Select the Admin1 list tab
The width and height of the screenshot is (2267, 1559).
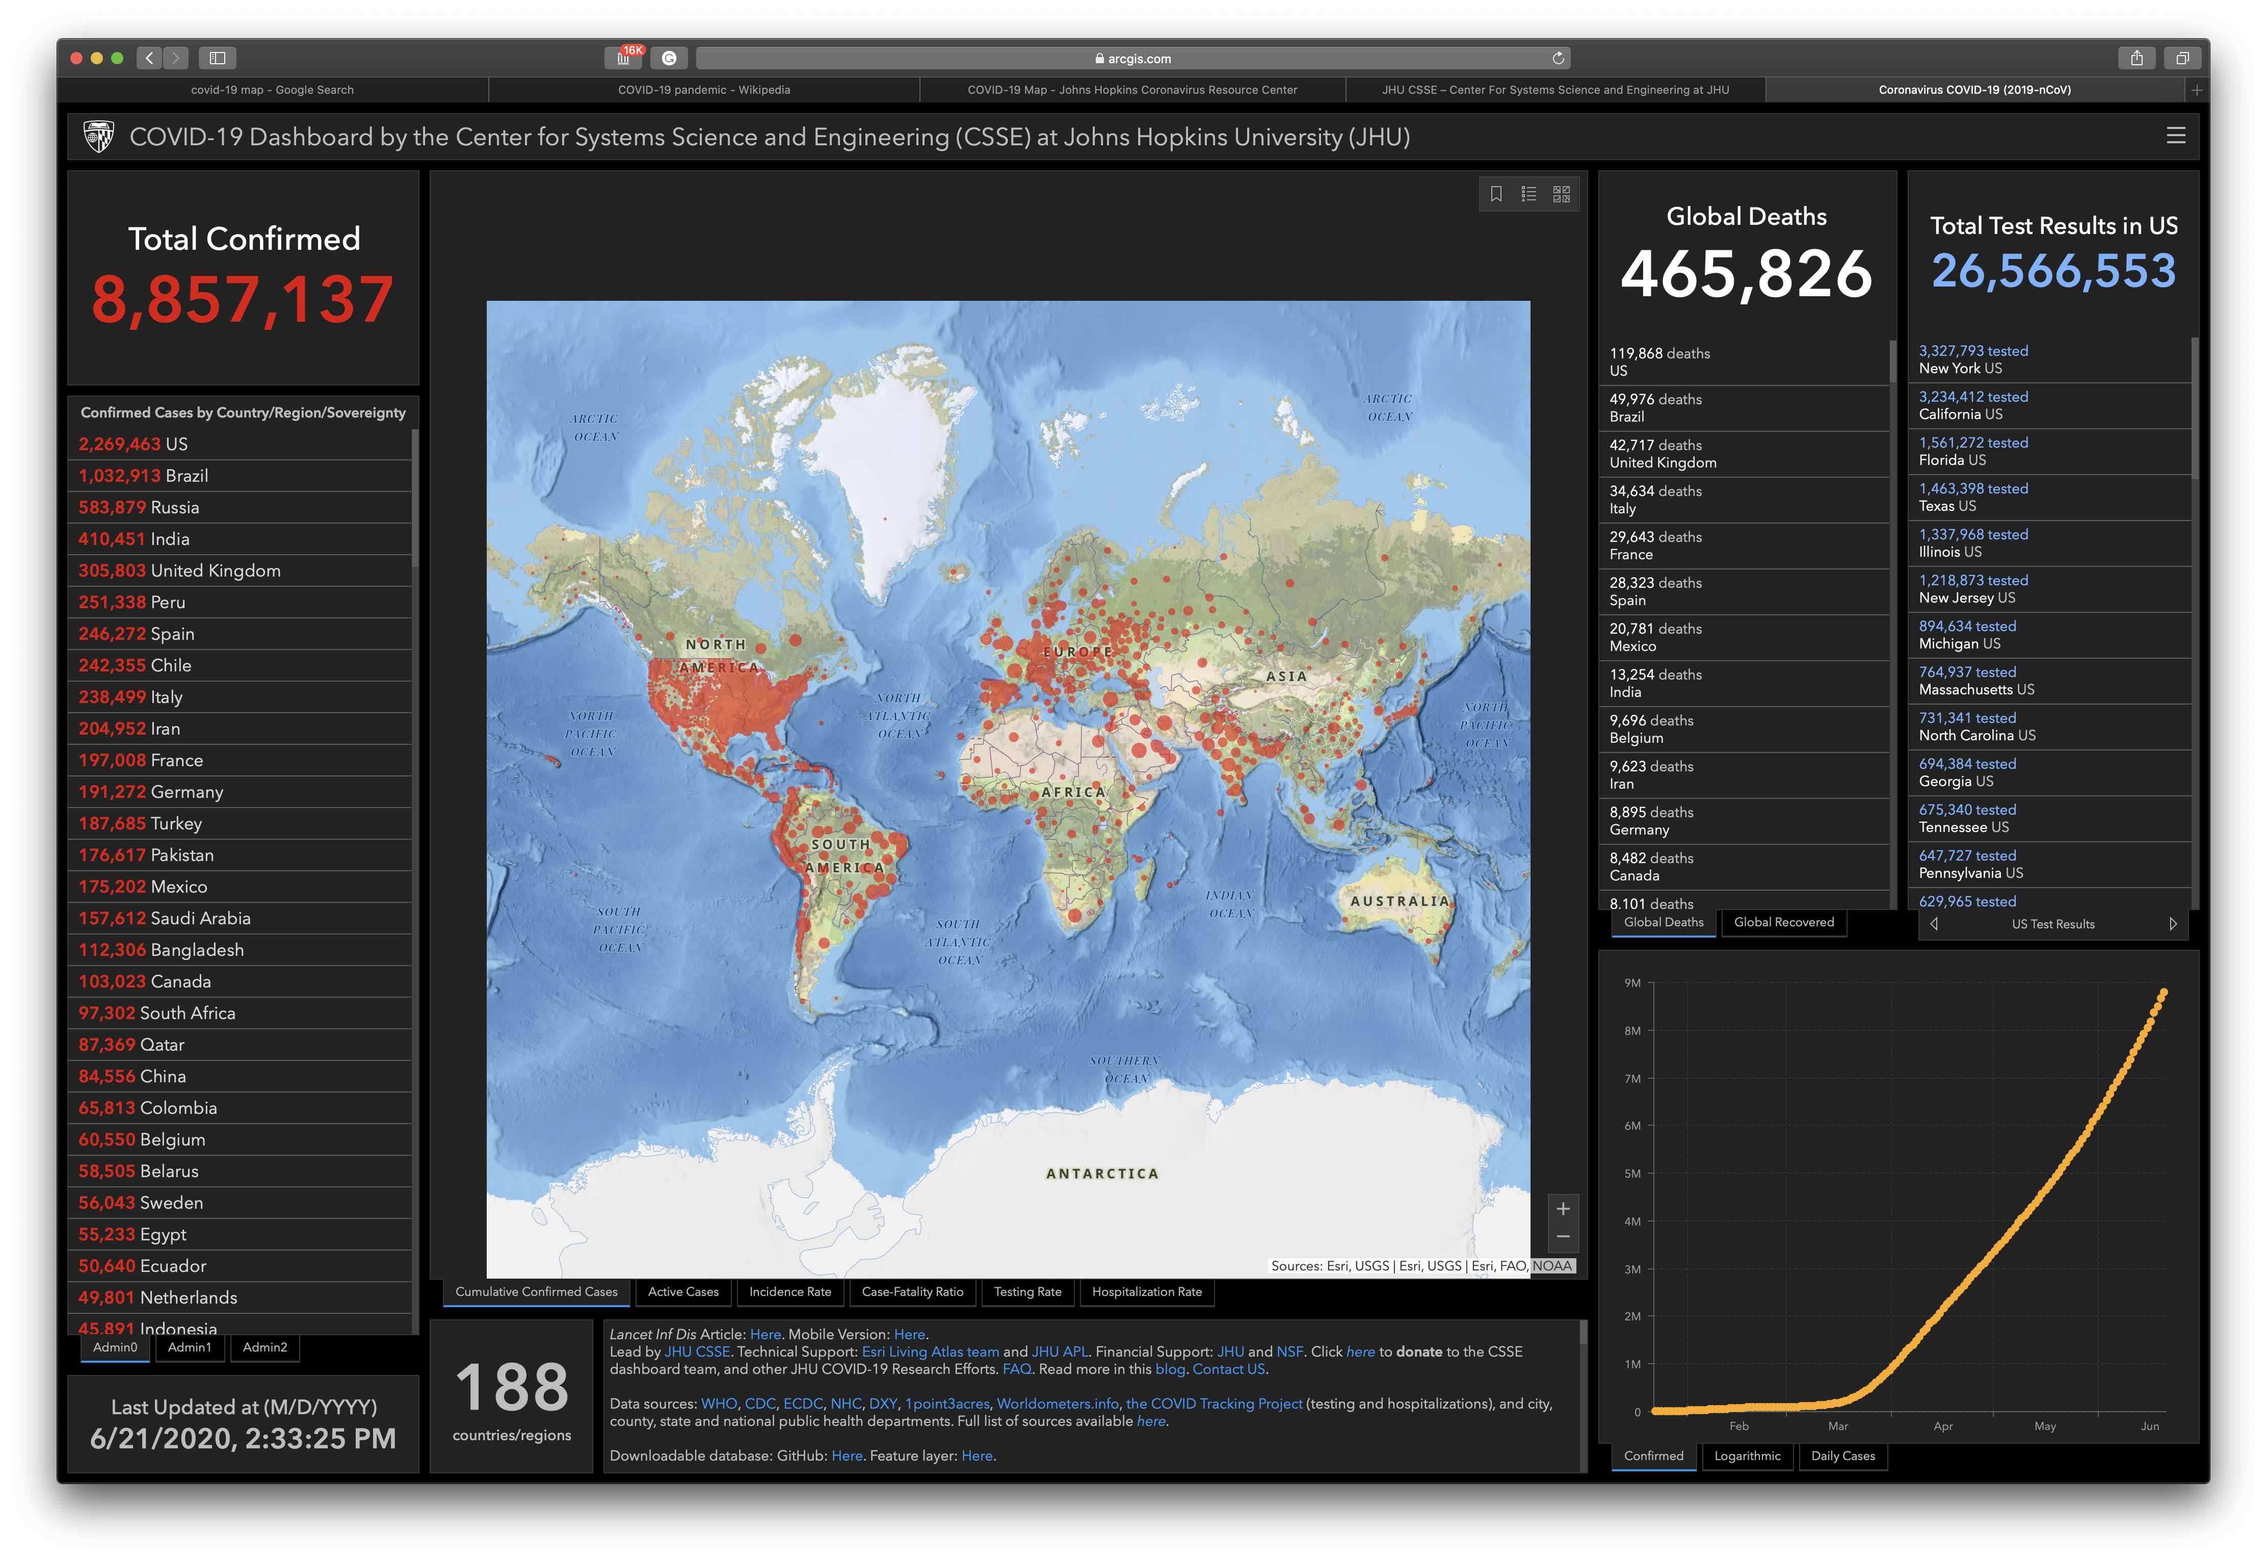tap(190, 1347)
